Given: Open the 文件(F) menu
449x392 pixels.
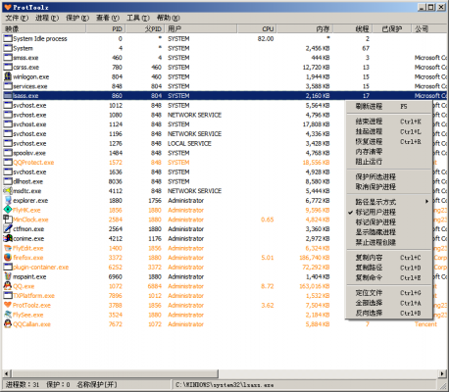Looking at the screenshot, I should 17,18.
